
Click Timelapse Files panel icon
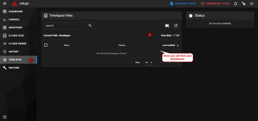click(x=46, y=16)
